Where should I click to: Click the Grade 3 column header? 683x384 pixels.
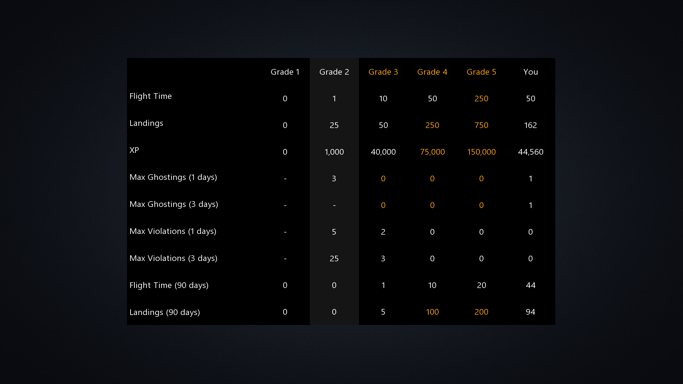[383, 72]
